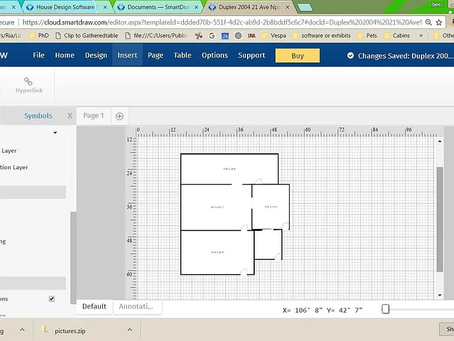Select the bottom-left room in floor plan
The width and height of the screenshot is (454, 341).
[217, 252]
